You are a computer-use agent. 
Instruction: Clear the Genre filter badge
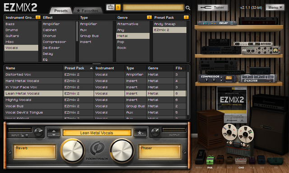(x=149, y=17)
